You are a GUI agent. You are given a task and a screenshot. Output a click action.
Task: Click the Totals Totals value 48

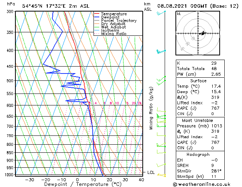214,68
